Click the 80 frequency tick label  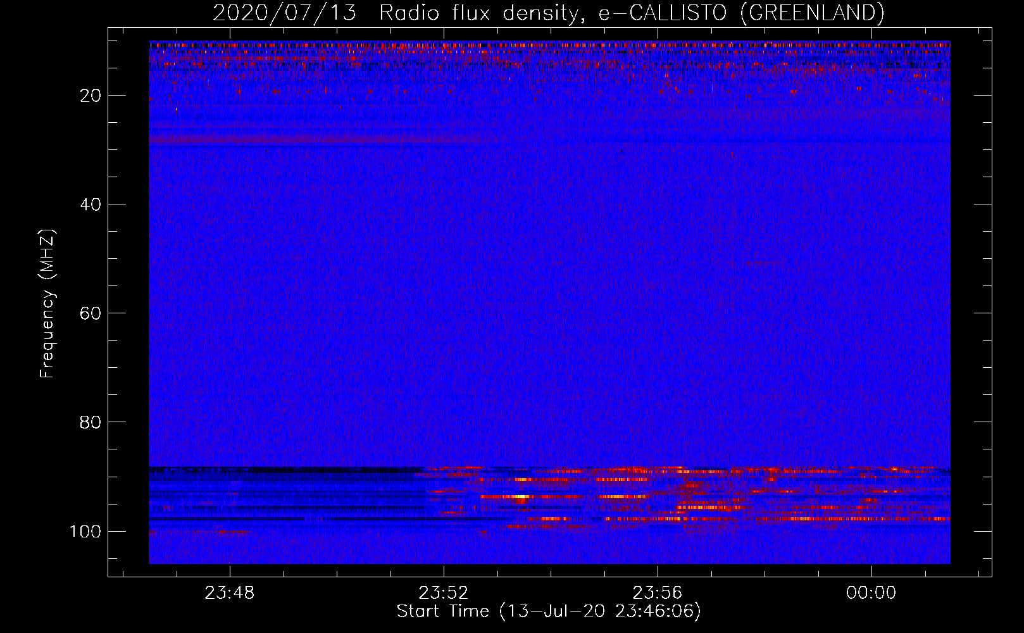pos(91,422)
